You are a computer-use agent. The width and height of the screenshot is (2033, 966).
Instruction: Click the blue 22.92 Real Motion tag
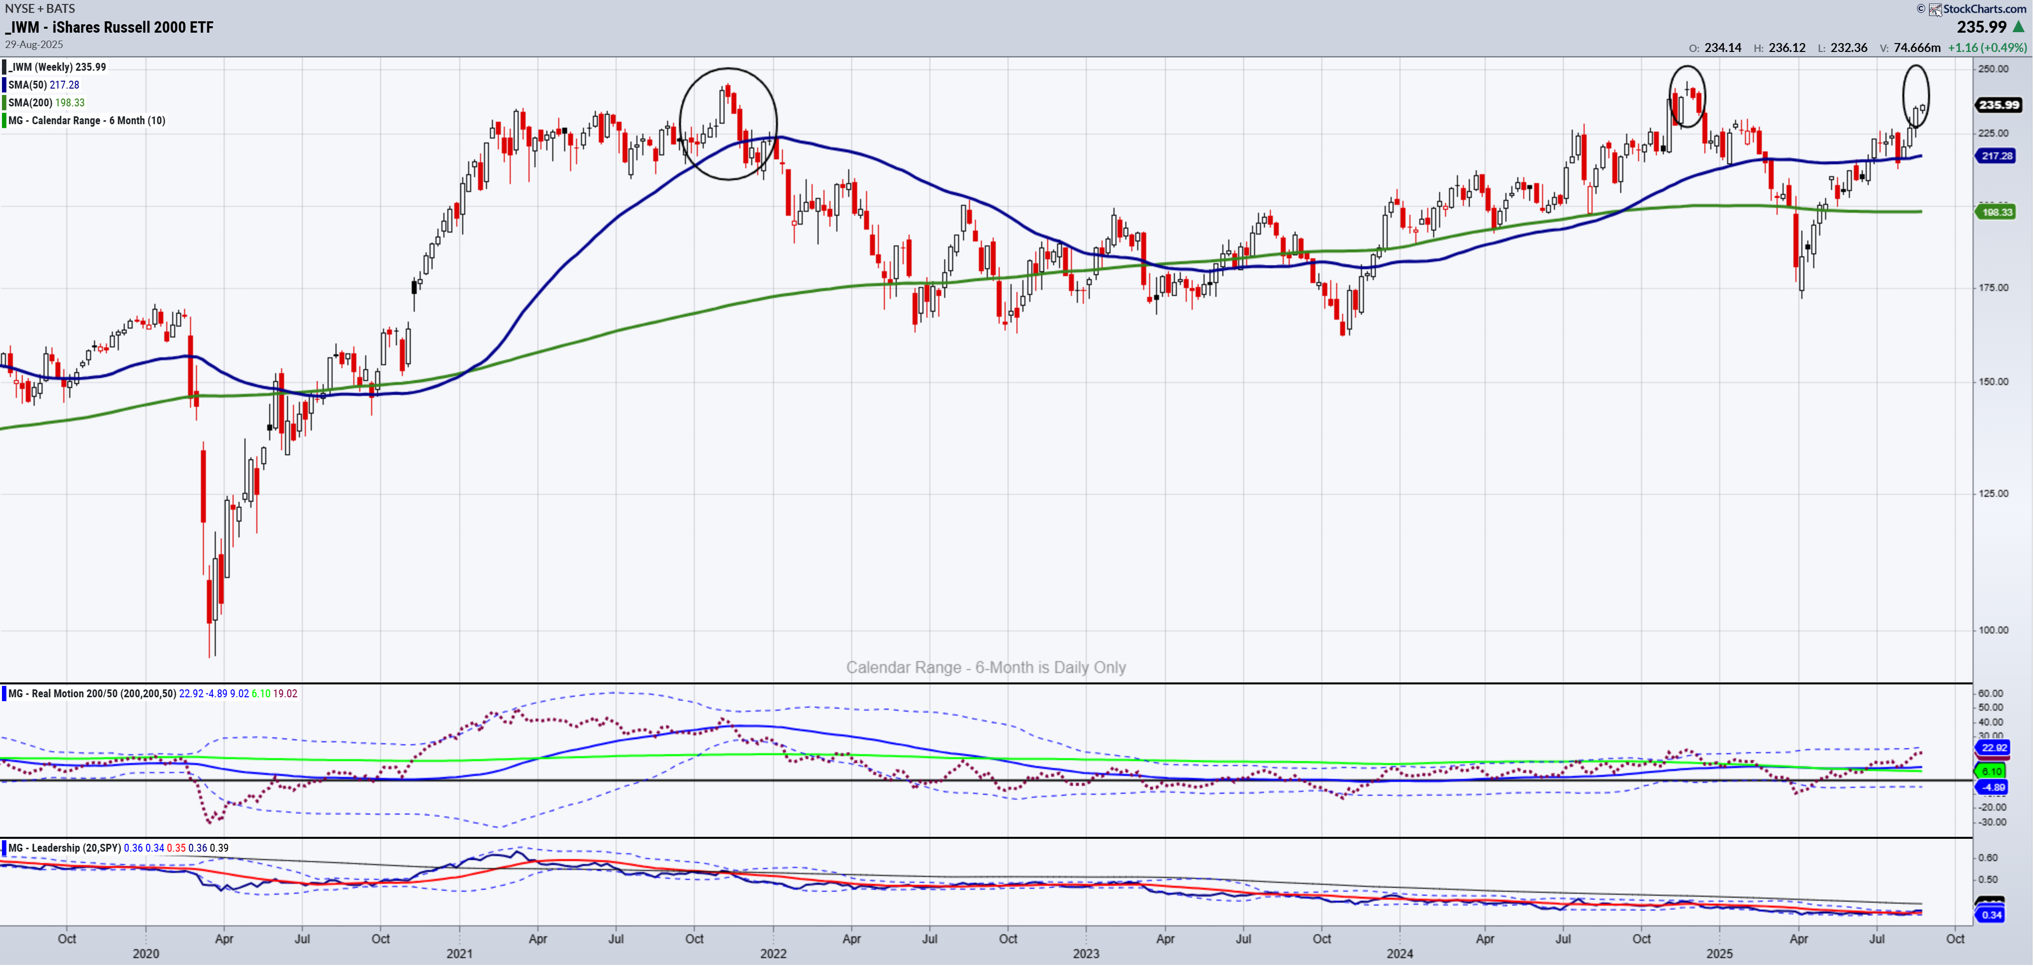pyautogui.click(x=1993, y=748)
